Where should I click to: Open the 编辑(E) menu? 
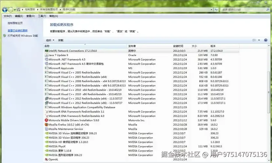[x=19, y=16]
